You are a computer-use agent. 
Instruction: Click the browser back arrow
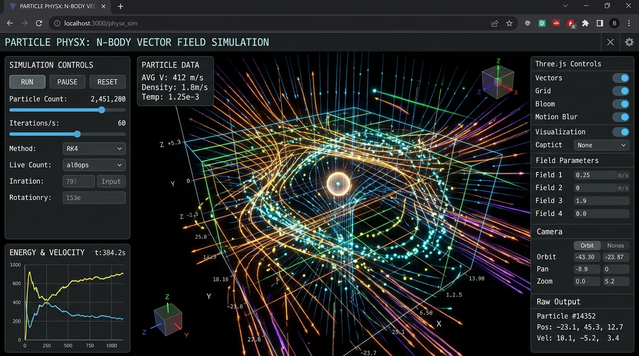click(x=10, y=23)
